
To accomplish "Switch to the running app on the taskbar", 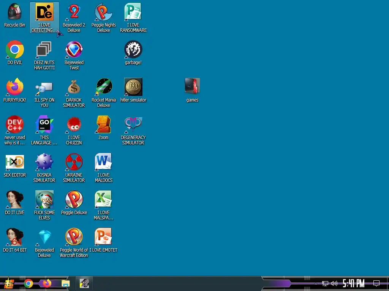I will 84,283.
